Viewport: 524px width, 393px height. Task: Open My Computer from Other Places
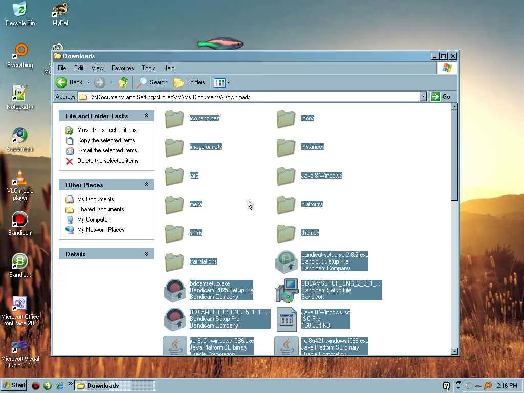click(x=93, y=220)
